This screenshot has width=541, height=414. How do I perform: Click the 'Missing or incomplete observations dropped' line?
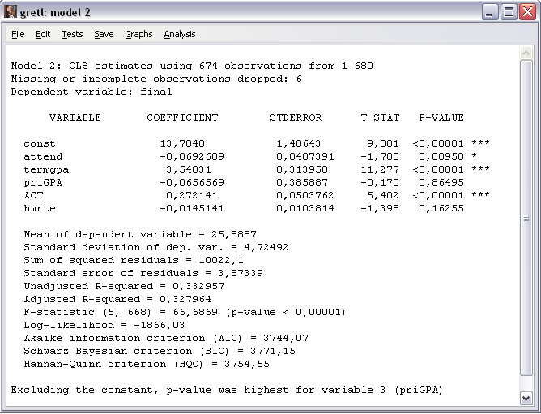pos(156,79)
